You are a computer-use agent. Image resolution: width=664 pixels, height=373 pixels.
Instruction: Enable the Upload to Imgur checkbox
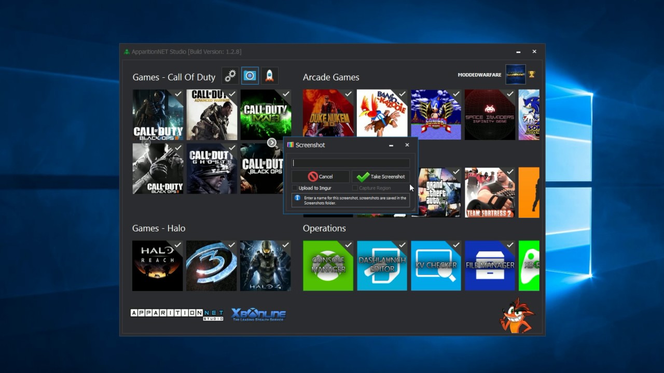tap(295, 188)
